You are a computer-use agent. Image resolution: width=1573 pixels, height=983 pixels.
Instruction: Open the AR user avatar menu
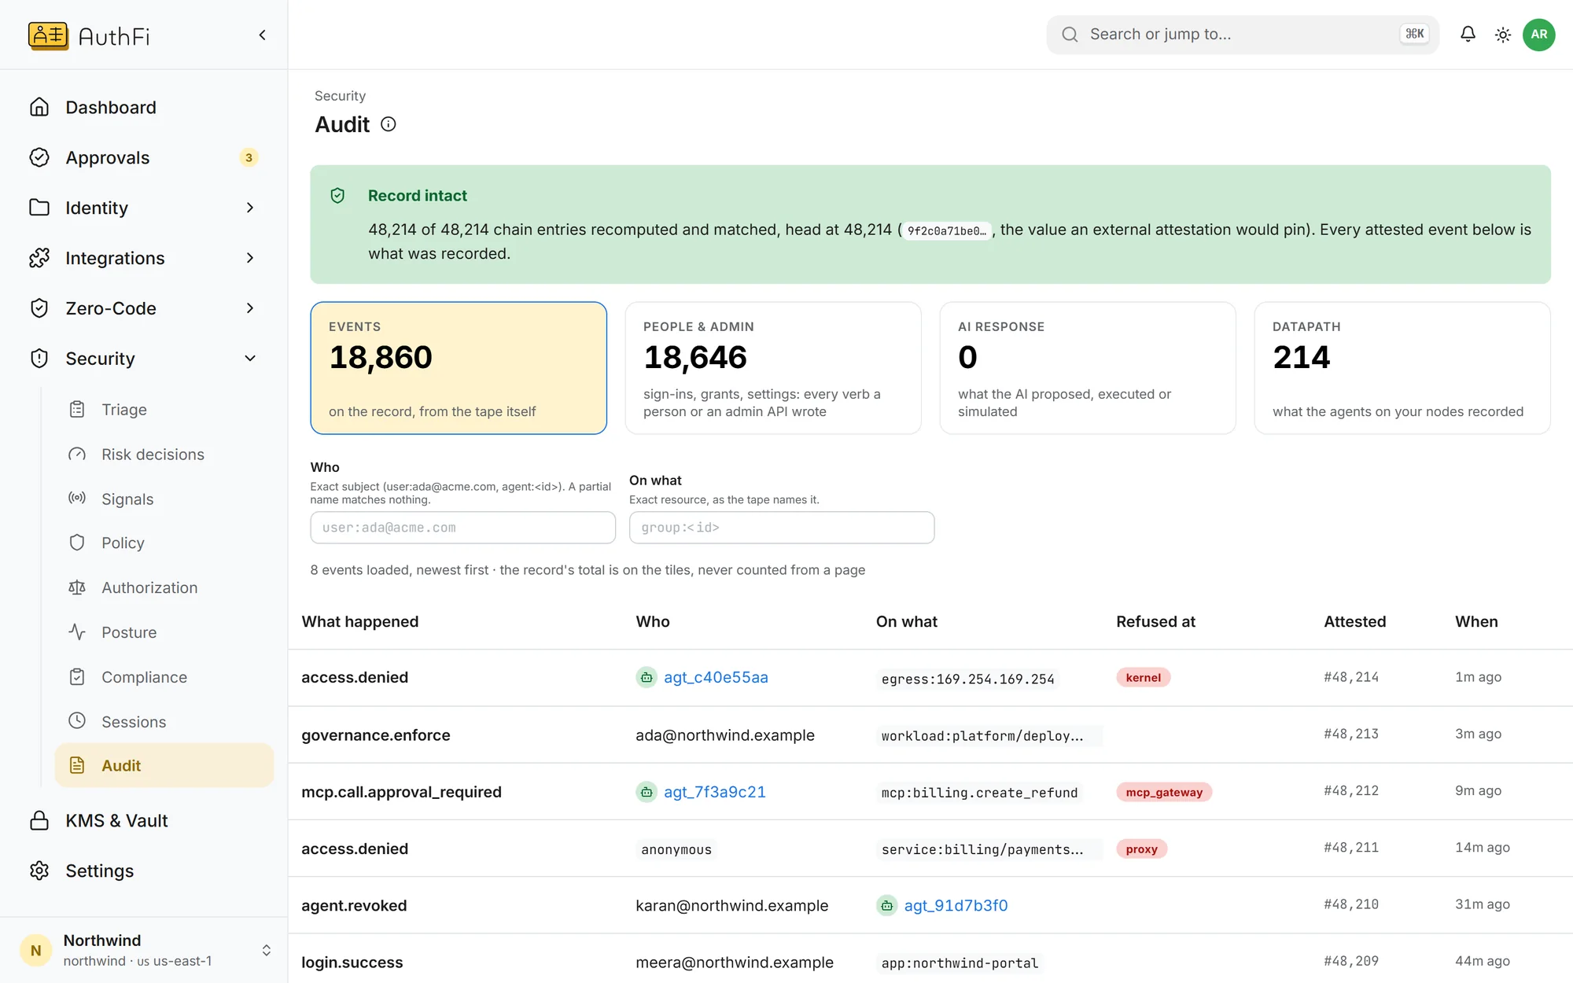click(1539, 35)
